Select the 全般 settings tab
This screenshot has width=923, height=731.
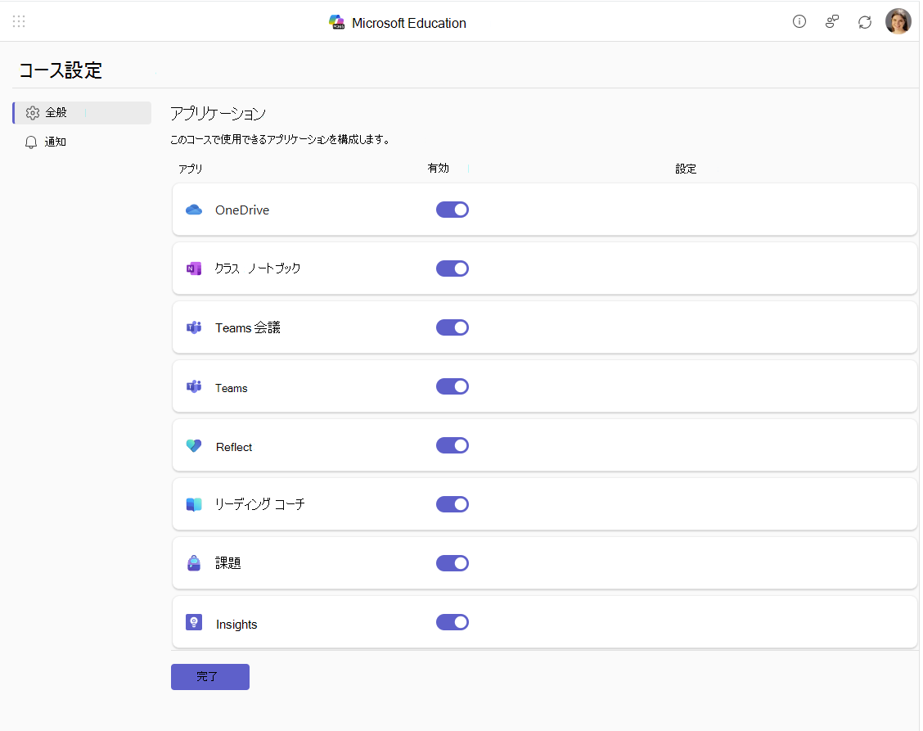(82, 112)
